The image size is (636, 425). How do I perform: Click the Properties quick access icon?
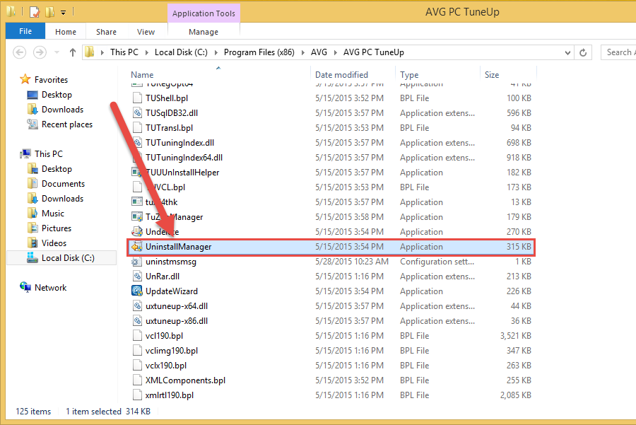[35, 12]
